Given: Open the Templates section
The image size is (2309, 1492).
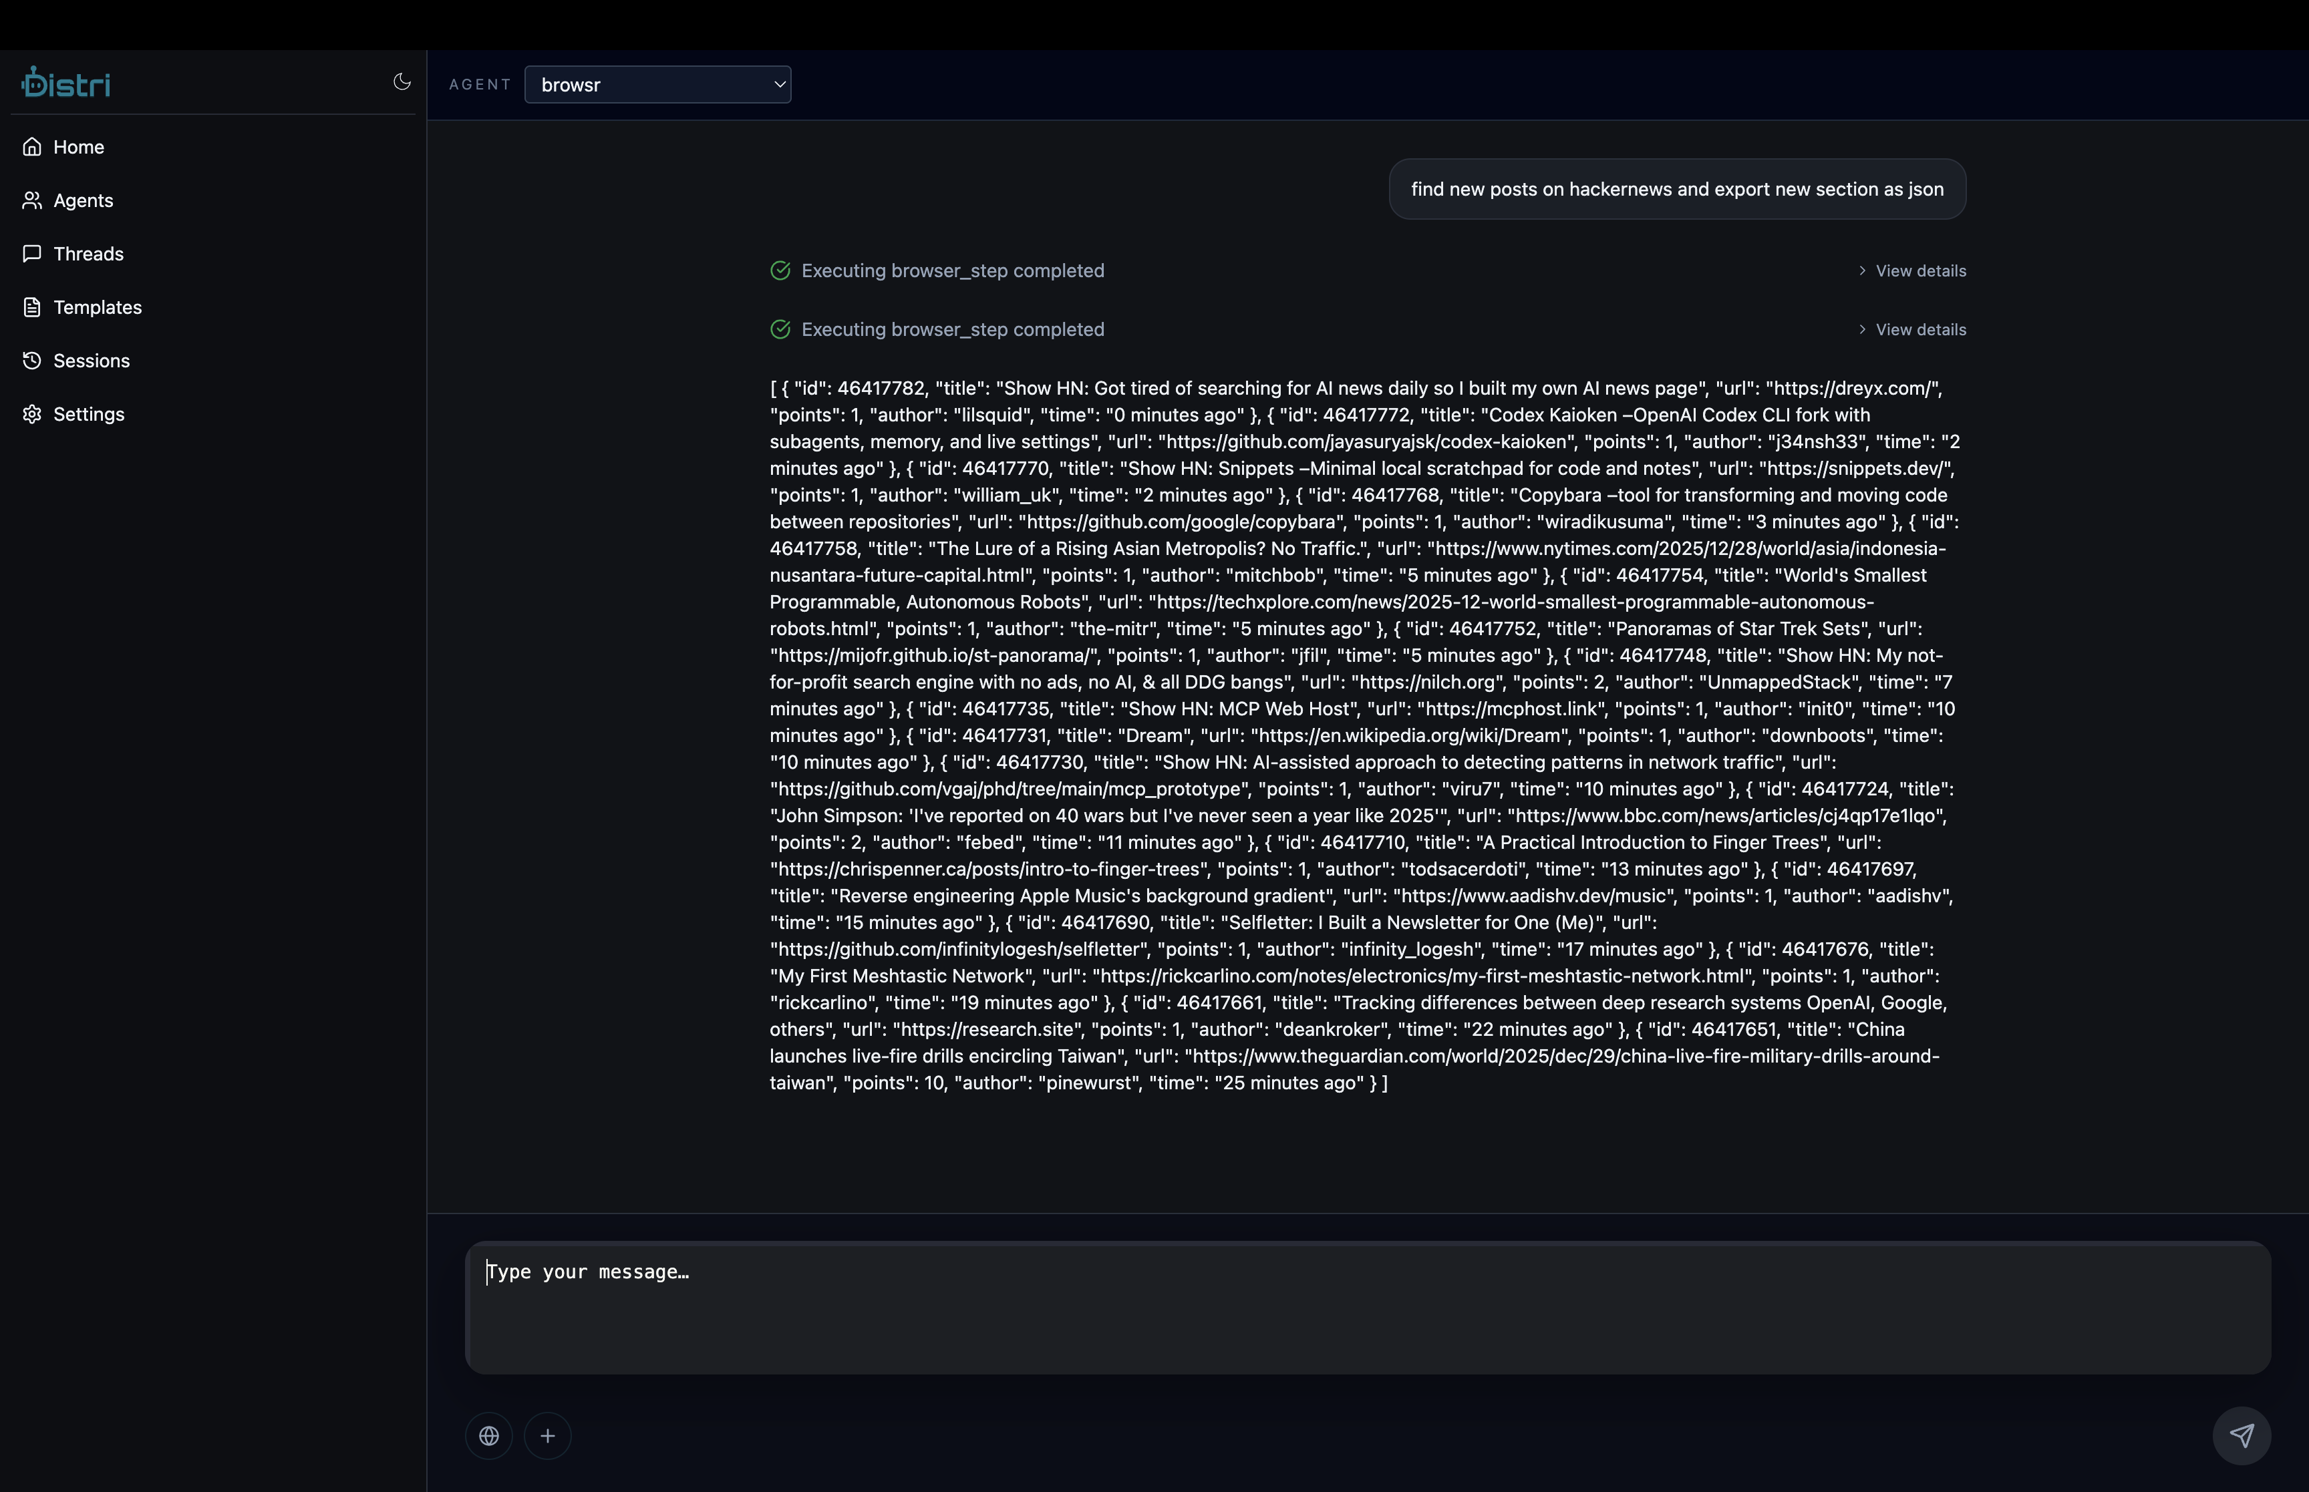Looking at the screenshot, I should [x=97, y=307].
